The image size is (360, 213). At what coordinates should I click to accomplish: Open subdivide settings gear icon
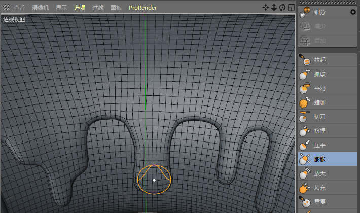(353, 12)
